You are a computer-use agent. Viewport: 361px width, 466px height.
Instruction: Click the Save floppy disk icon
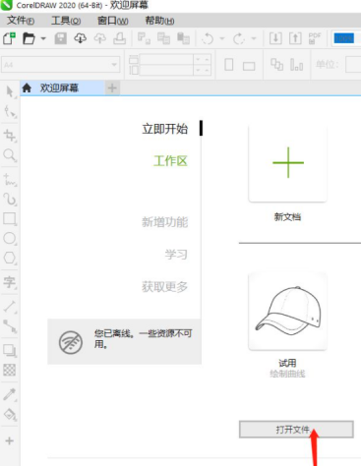(61, 38)
